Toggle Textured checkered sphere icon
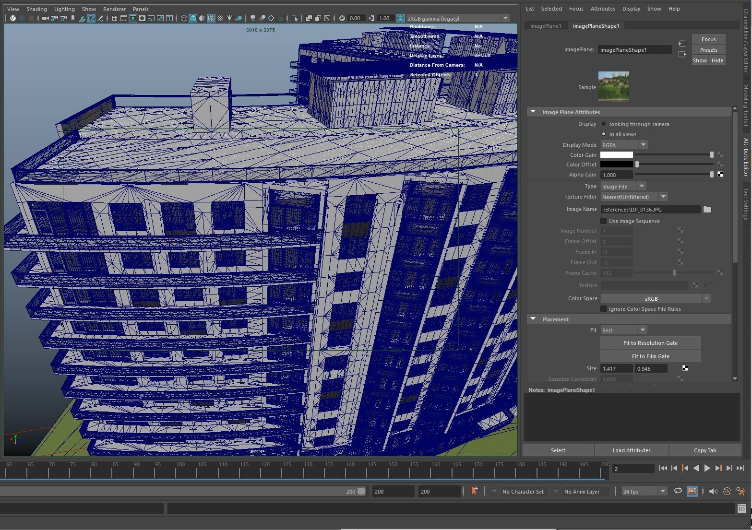 click(220, 18)
